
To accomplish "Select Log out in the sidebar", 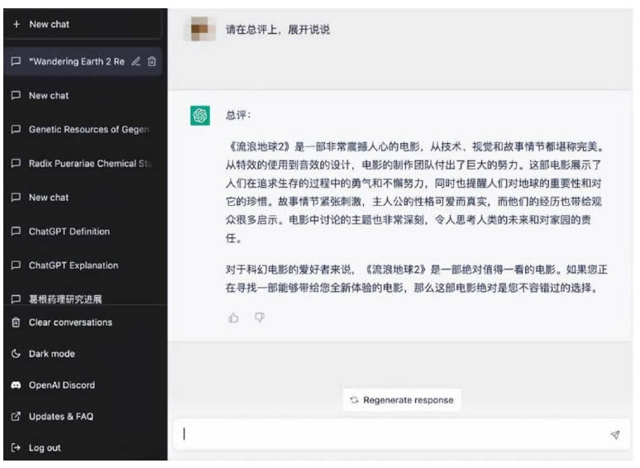I will pyautogui.click(x=45, y=448).
